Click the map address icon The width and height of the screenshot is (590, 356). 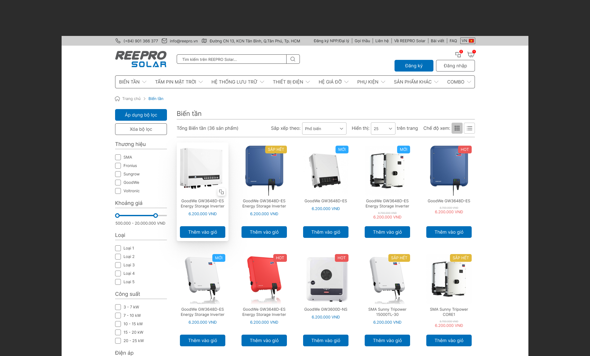(x=204, y=41)
